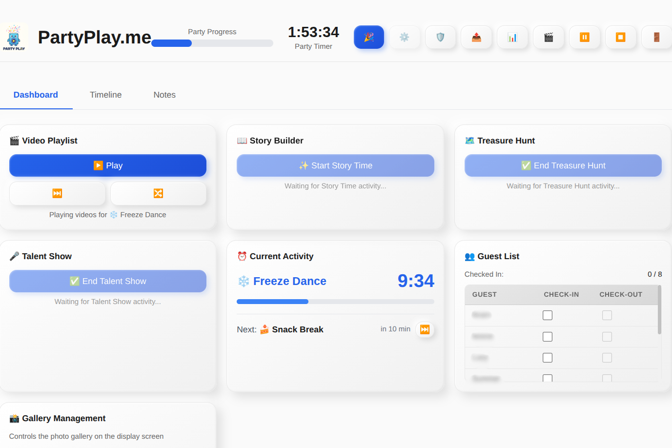Switch to the Timeline tab
The height and width of the screenshot is (448, 672).
105,95
